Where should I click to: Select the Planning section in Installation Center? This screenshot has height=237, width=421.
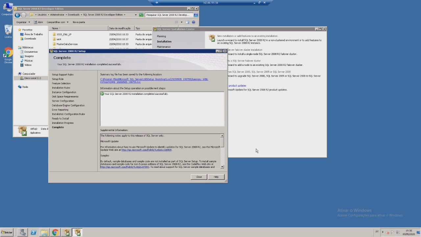click(161, 36)
